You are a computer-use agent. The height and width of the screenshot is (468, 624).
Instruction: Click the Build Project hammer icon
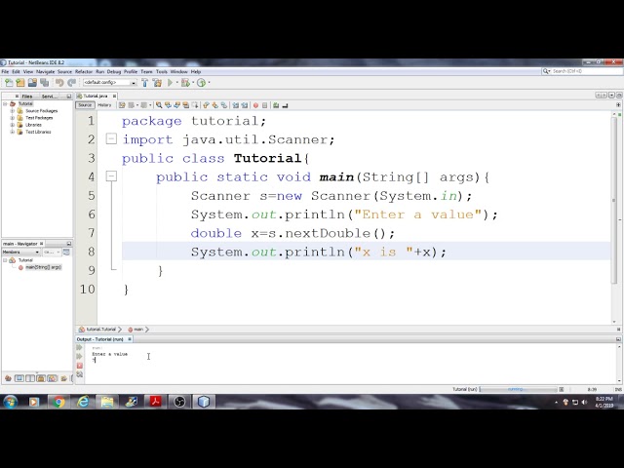pos(144,82)
